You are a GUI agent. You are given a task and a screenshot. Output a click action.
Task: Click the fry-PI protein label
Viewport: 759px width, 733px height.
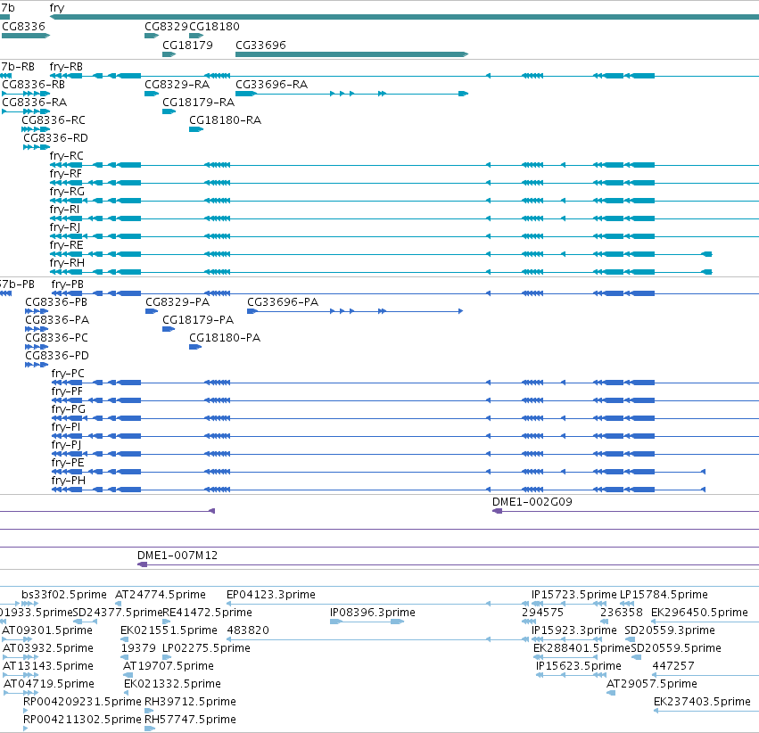pyautogui.click(x=66, y=427)
